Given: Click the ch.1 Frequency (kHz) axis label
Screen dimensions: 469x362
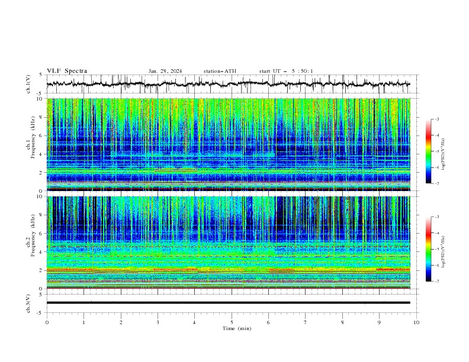Looking at the screenshot, I should coord(31,137).
